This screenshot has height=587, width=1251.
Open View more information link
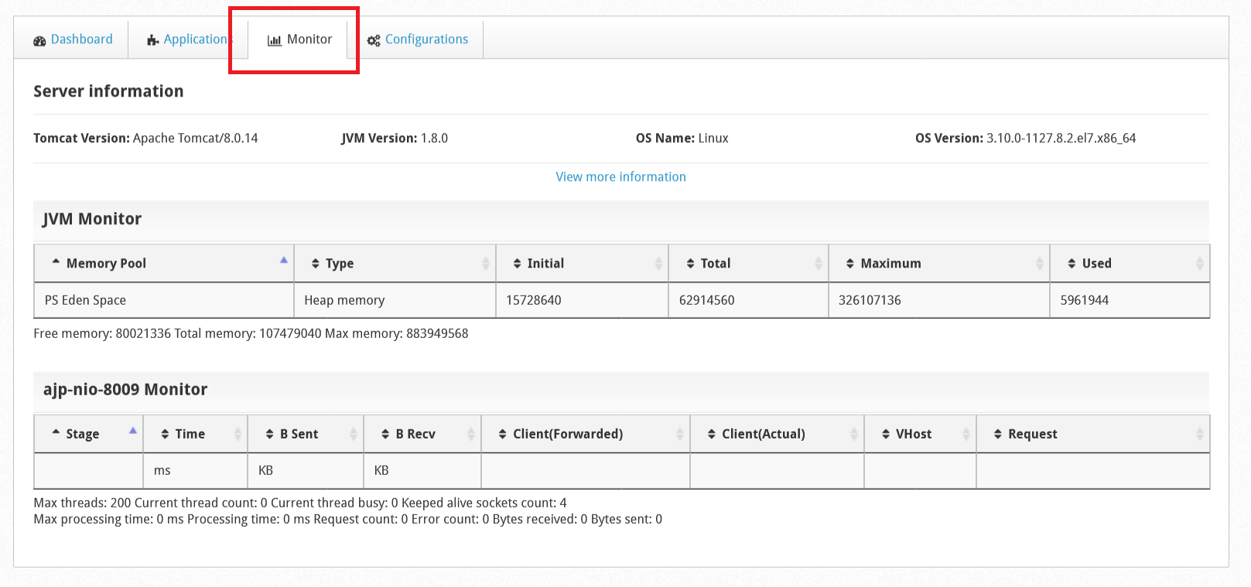coord(620,176)
